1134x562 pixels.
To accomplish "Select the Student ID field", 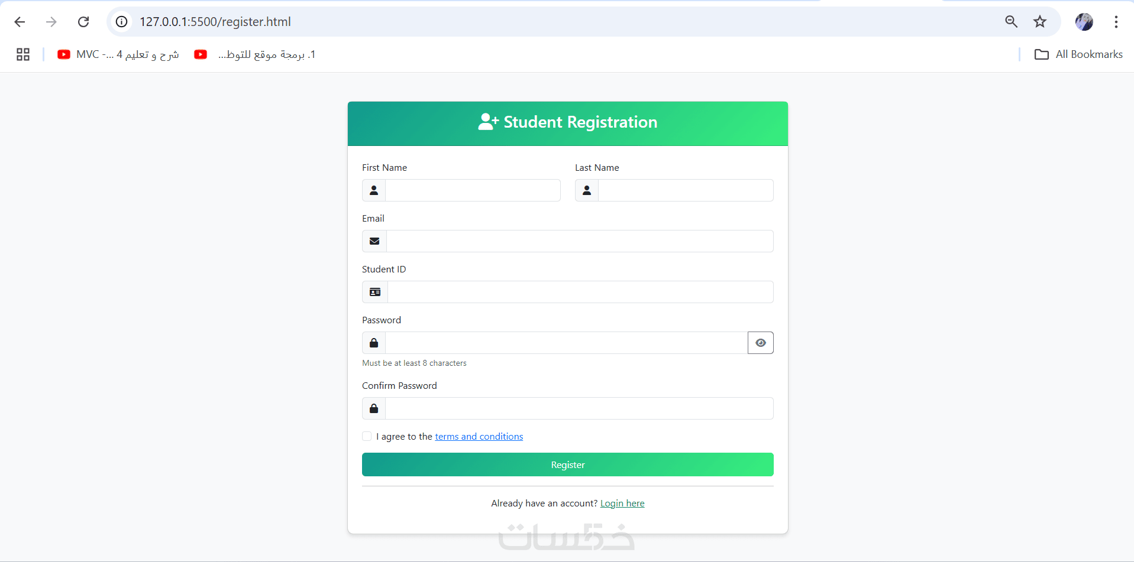I will pos(580,292).
